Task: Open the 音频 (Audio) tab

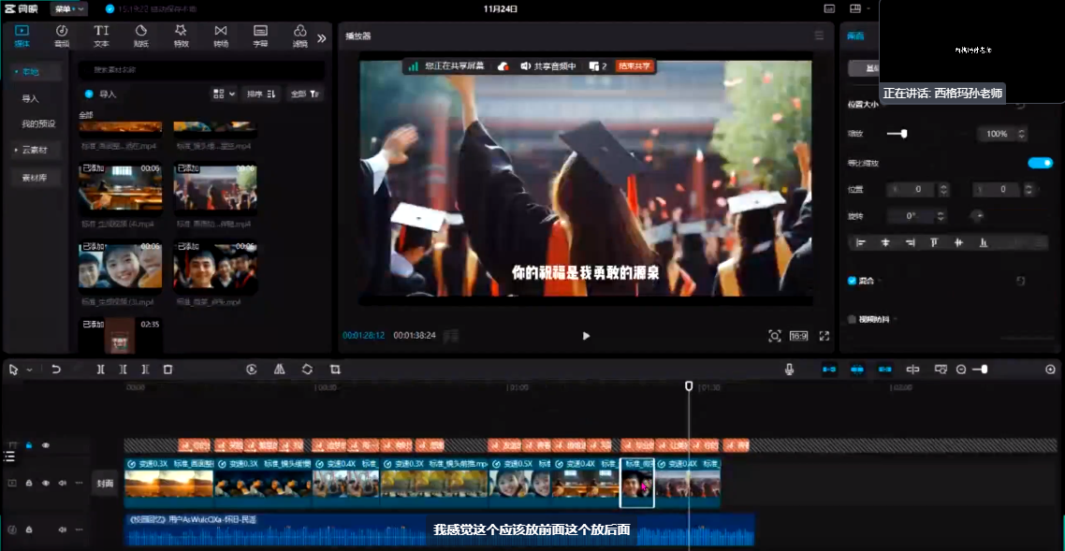Action: point(61,36)
